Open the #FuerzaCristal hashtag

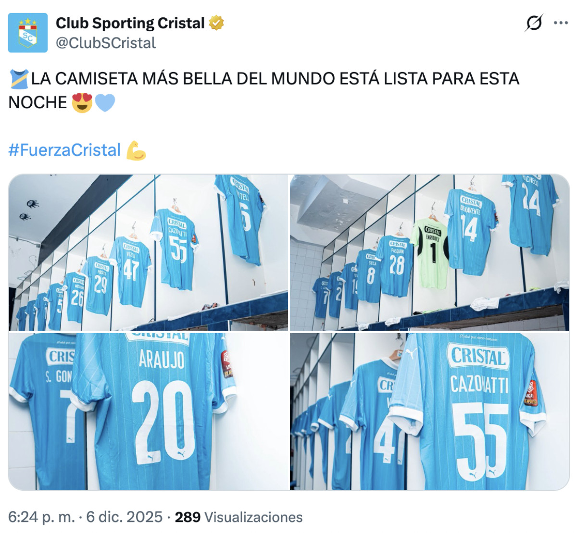[64, 150]
